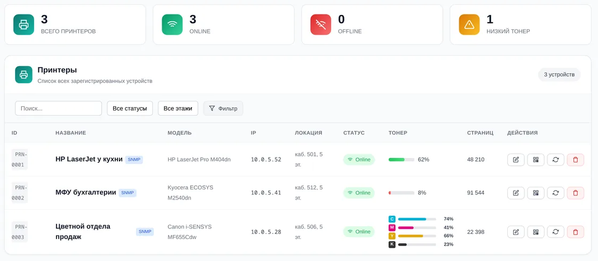Edit the Цветной отдела продаж printer

(x=516, y=232)
